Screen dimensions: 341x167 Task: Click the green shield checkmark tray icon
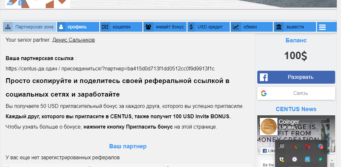(x=321, y=160)
